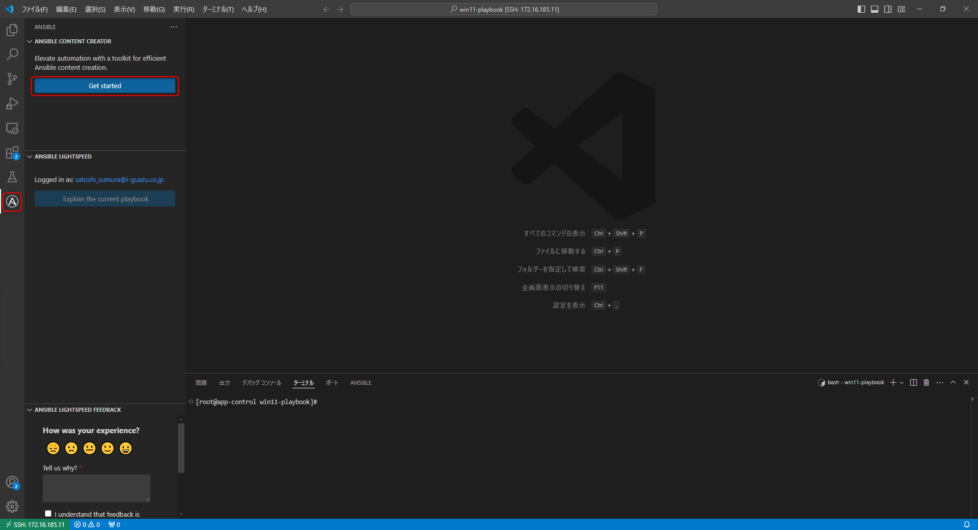Image resolution: width=978 pixels, height=530 pixels.
Task: Click the feedback panel scrollbar
Action: (181, 448)
